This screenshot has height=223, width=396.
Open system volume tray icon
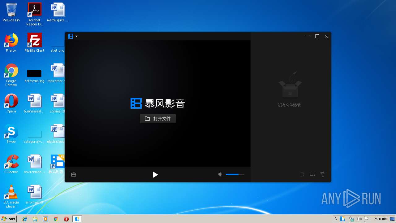[x=359, y=219]
